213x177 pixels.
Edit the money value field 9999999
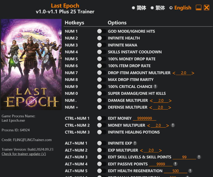click(x=145, y=118)
